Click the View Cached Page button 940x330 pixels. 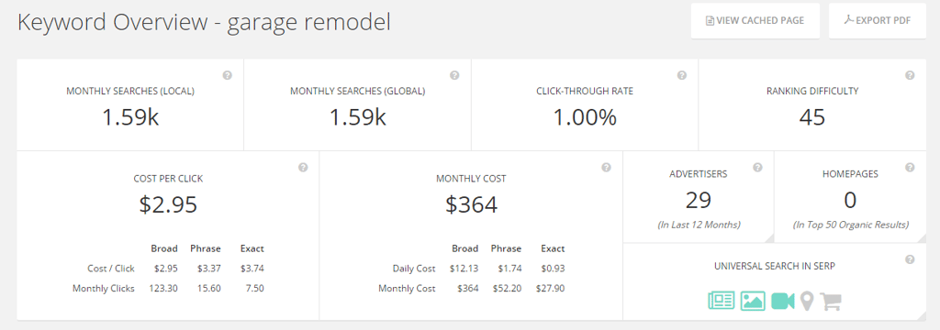point(755,21)
